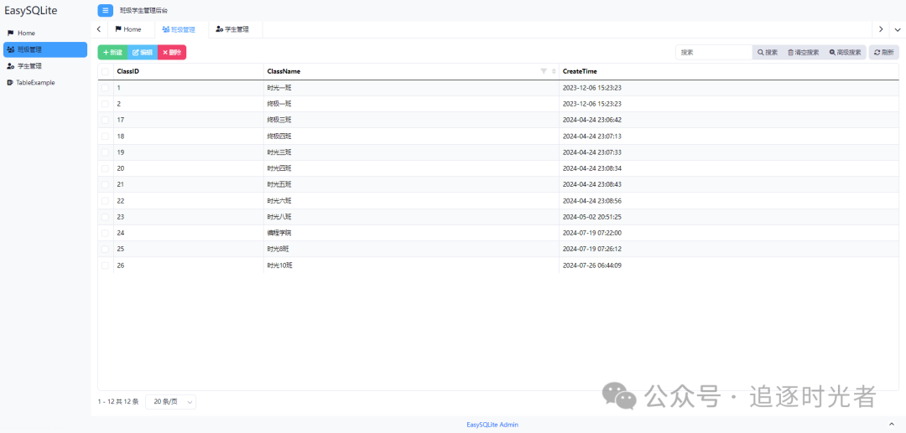Click the 班级管理 group icon in sidebar
Image resolution: width=906 pixels, height=433 pixels.
coord(10,49)
